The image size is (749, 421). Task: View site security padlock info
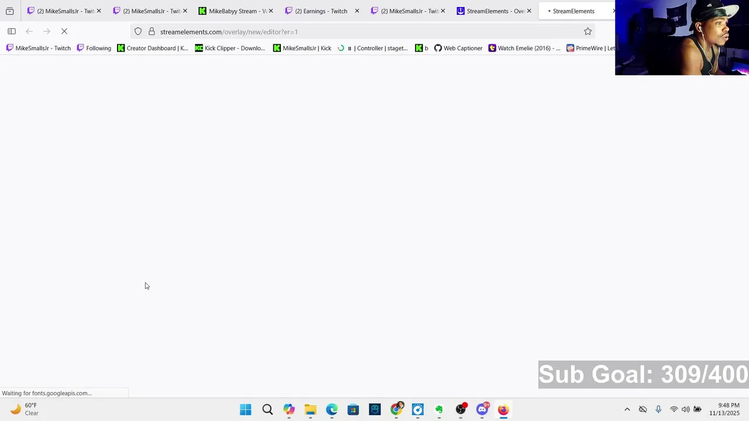click(152, 32)
